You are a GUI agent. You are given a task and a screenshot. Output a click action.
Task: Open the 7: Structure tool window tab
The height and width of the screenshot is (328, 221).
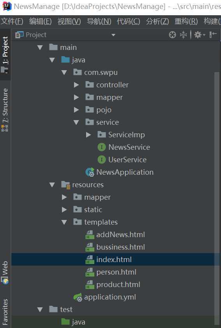pos(5,110)
